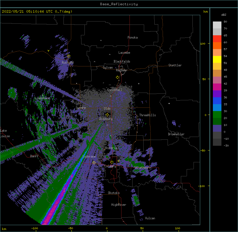The height and width of the screenshot is (232, 238).
Task: Select the Didsbury label
Action: (106, 119)
